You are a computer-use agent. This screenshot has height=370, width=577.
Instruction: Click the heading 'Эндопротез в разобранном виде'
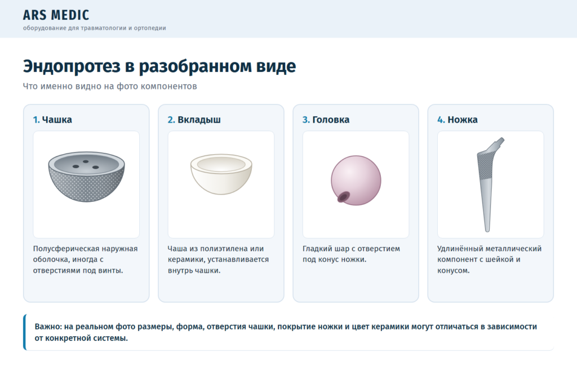(x=159, y=66)
